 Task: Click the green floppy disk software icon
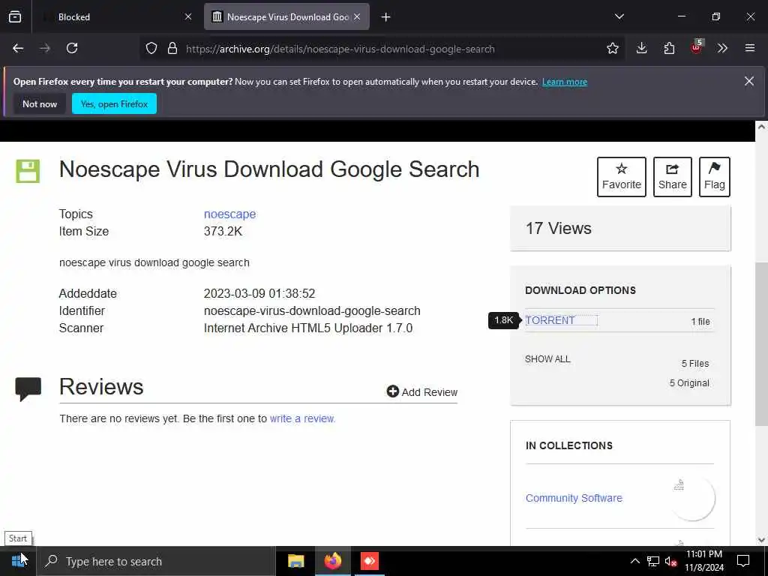(x=28, y=171)
